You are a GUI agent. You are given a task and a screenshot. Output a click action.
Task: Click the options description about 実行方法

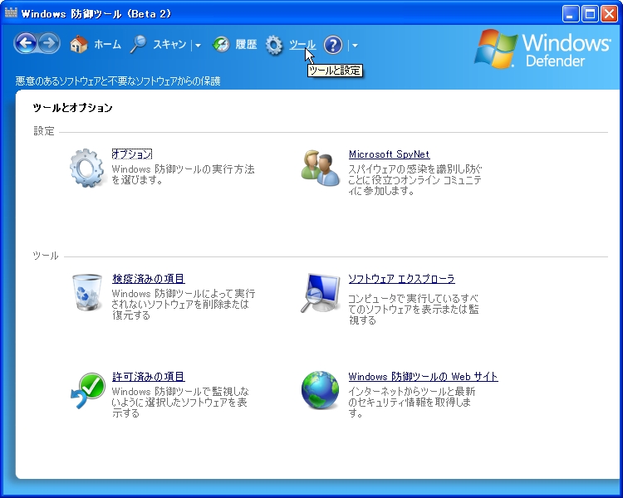click(184, 174)
